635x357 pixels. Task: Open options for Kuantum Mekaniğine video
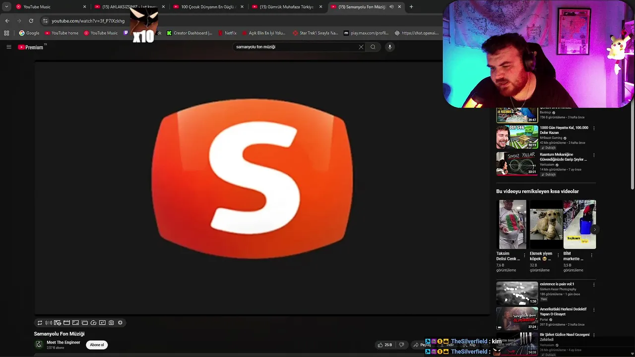(594, 155)
